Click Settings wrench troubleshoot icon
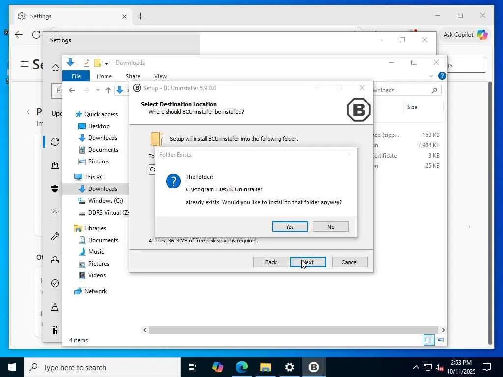 pos(55,236)
